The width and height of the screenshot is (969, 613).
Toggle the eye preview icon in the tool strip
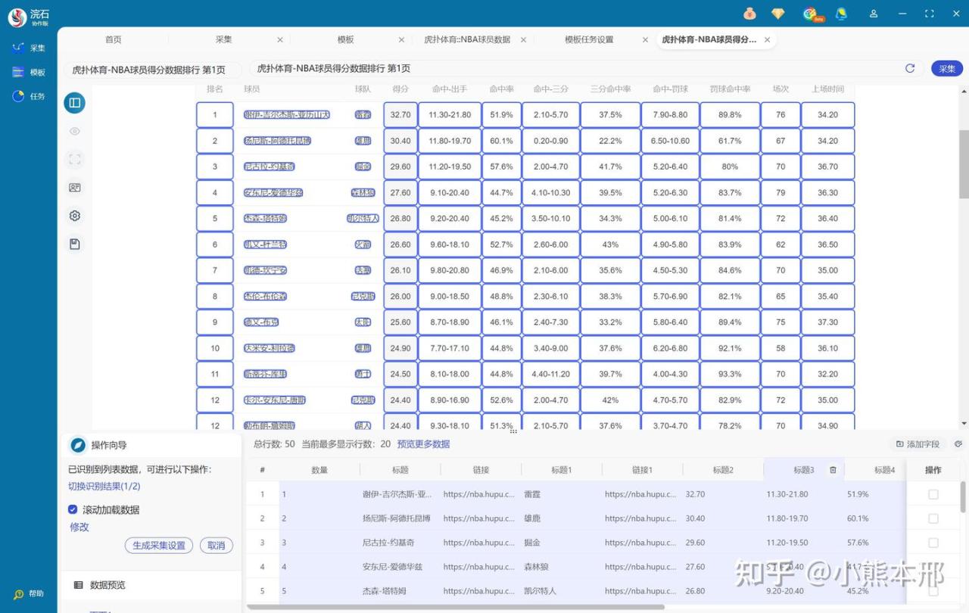(74, 131)
